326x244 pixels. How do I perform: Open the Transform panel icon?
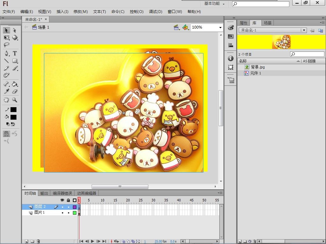[230, 67]
